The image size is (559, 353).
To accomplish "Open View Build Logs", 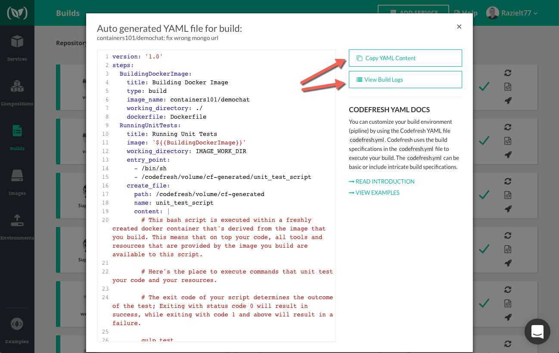I will coord(405,80).
